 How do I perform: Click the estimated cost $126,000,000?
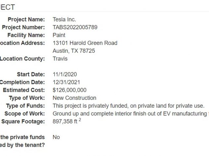click(69, 90)
